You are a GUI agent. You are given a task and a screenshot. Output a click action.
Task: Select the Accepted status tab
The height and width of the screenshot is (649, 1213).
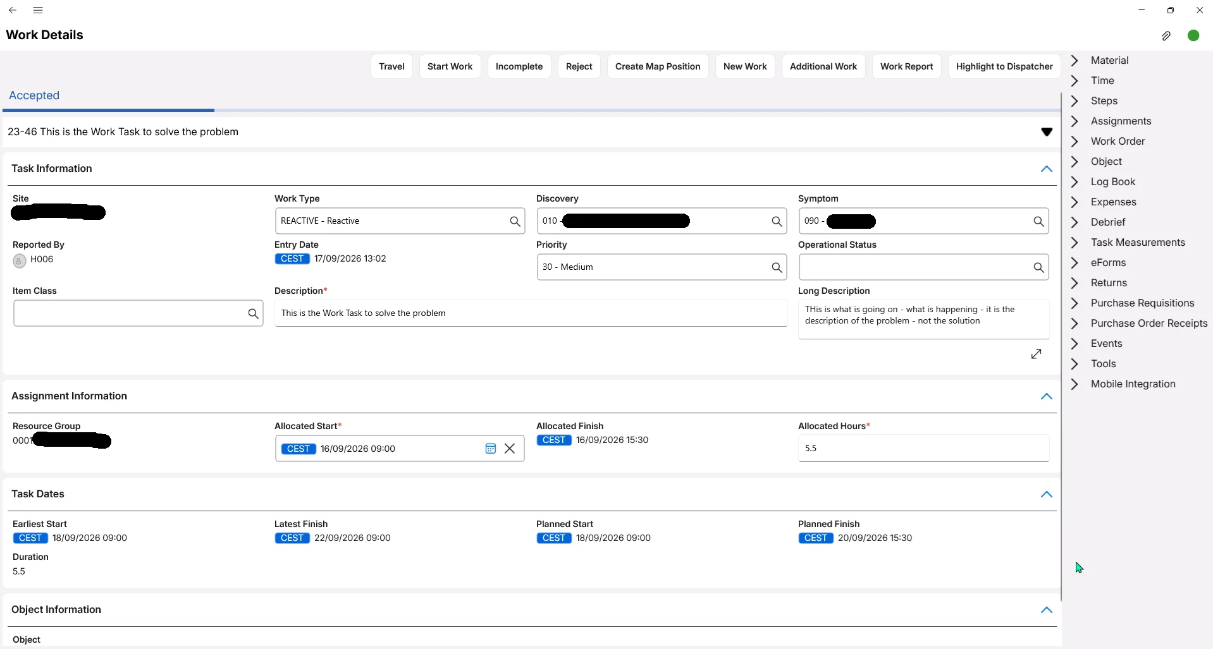point(34,95)
